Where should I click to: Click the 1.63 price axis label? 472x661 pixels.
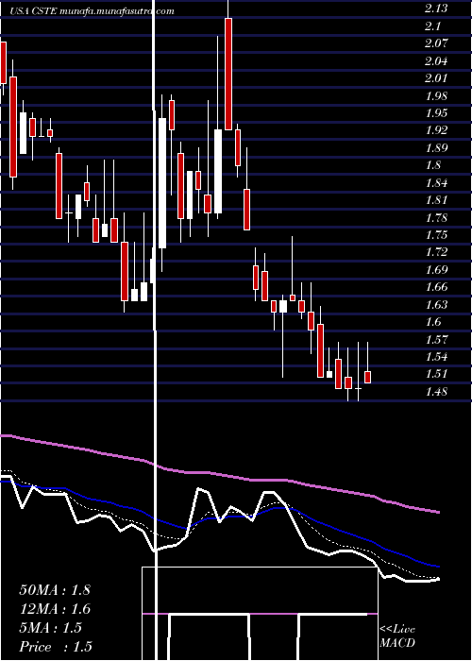pos(436,304)
